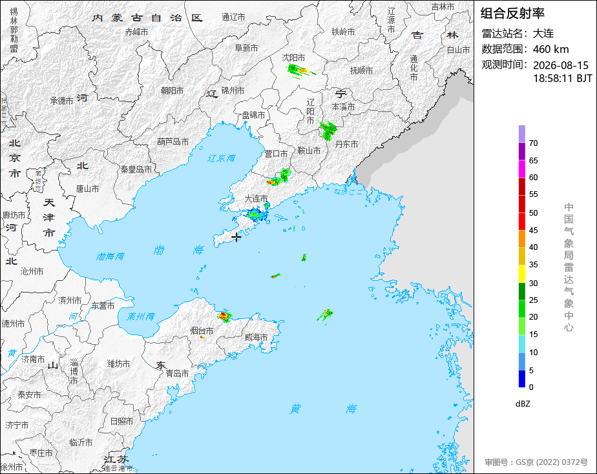Viewport: 597px width, 474px height.
Task: Select the dark blue 0 dBZ legend color
Action: pyautogui.click(x=521, y=379)
